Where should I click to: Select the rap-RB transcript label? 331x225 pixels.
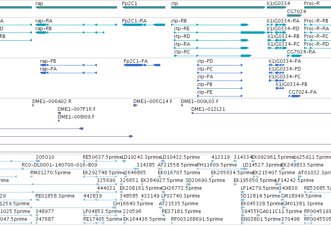44,29
